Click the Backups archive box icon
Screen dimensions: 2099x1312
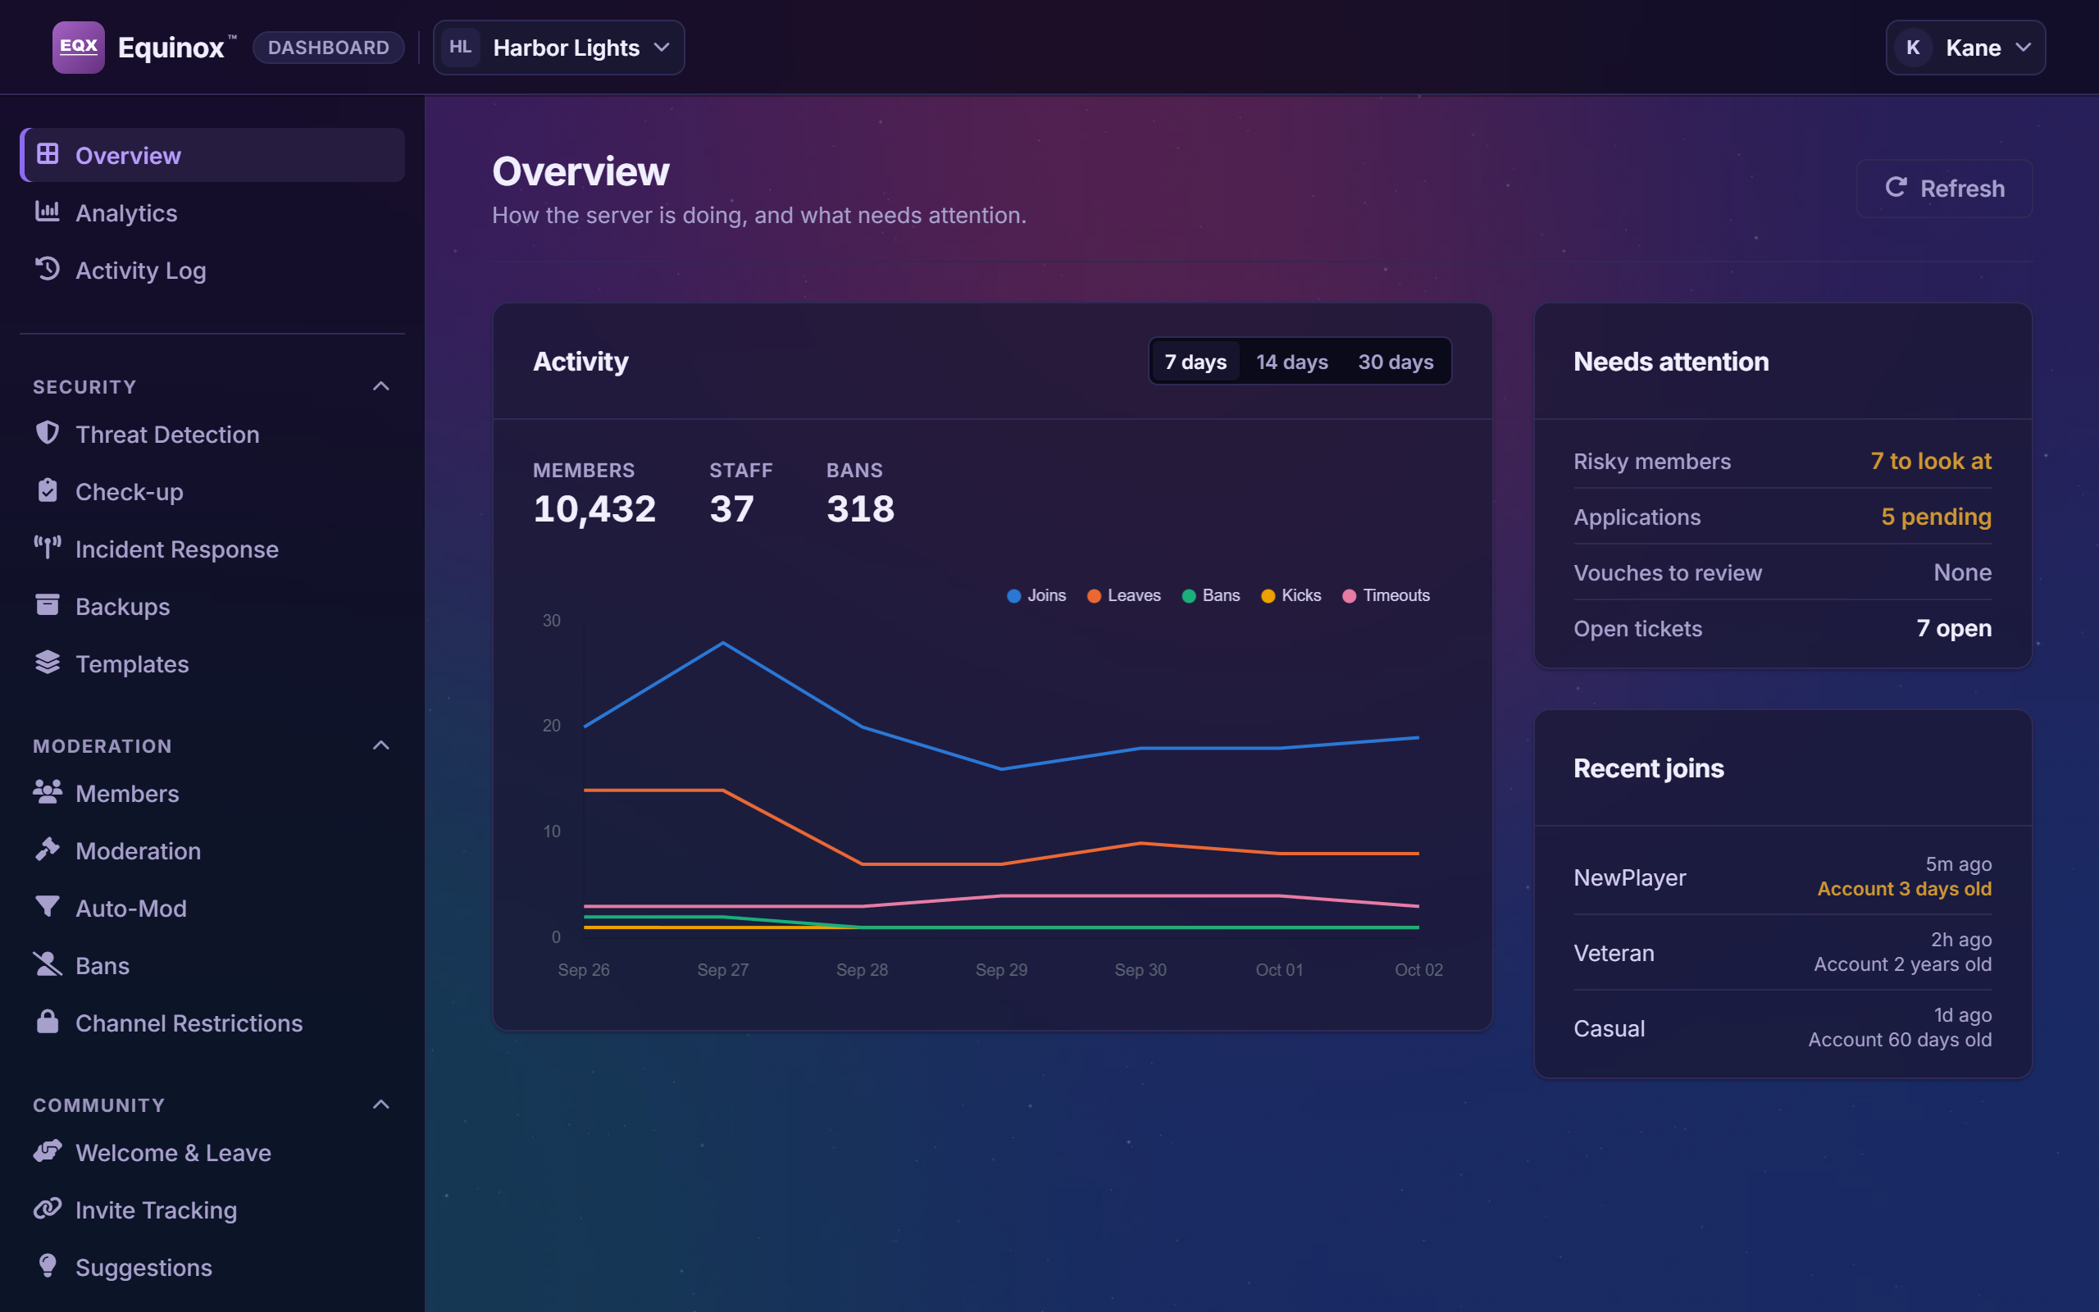click(x=48, y=605)
